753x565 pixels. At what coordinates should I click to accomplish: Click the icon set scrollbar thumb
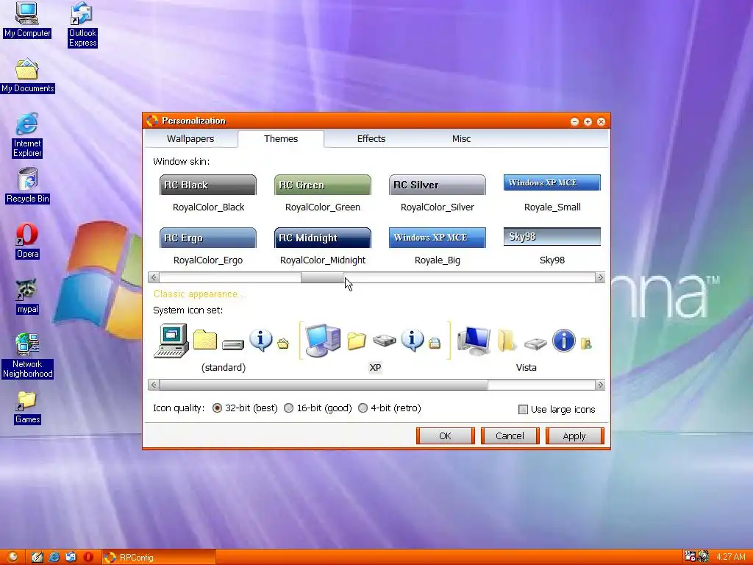[324, 385]
